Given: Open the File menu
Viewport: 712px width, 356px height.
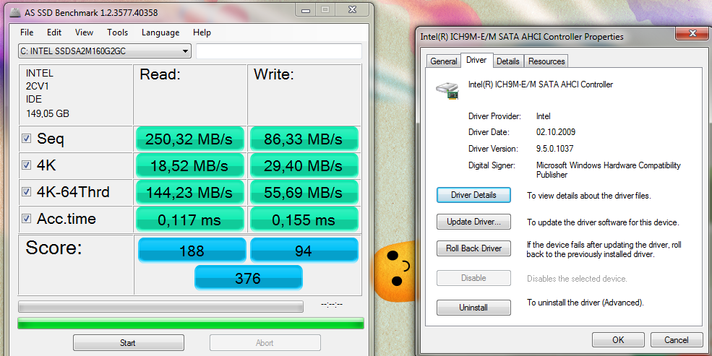Looking at the screenshot, I should coord(27,32).
